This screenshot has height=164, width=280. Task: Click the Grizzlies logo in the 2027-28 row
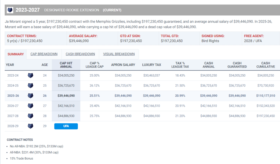(30, 116)
